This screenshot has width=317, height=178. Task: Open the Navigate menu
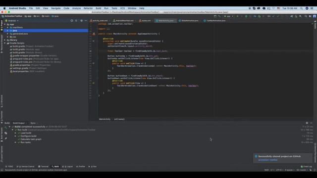coord(56,8)
